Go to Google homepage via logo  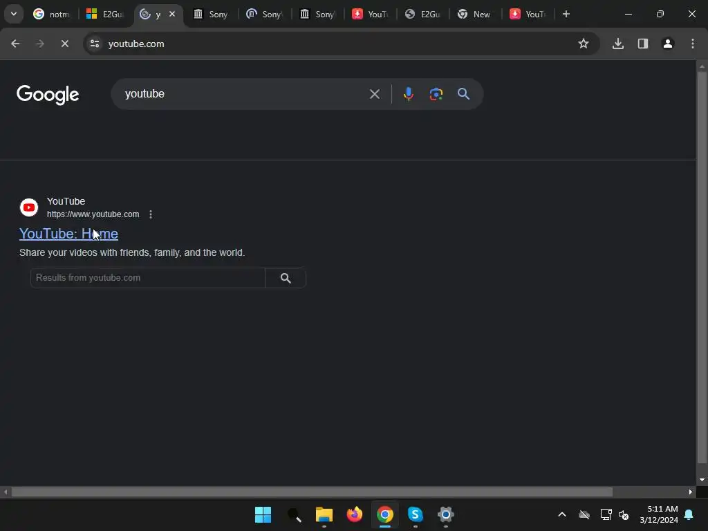coord(48,94)
